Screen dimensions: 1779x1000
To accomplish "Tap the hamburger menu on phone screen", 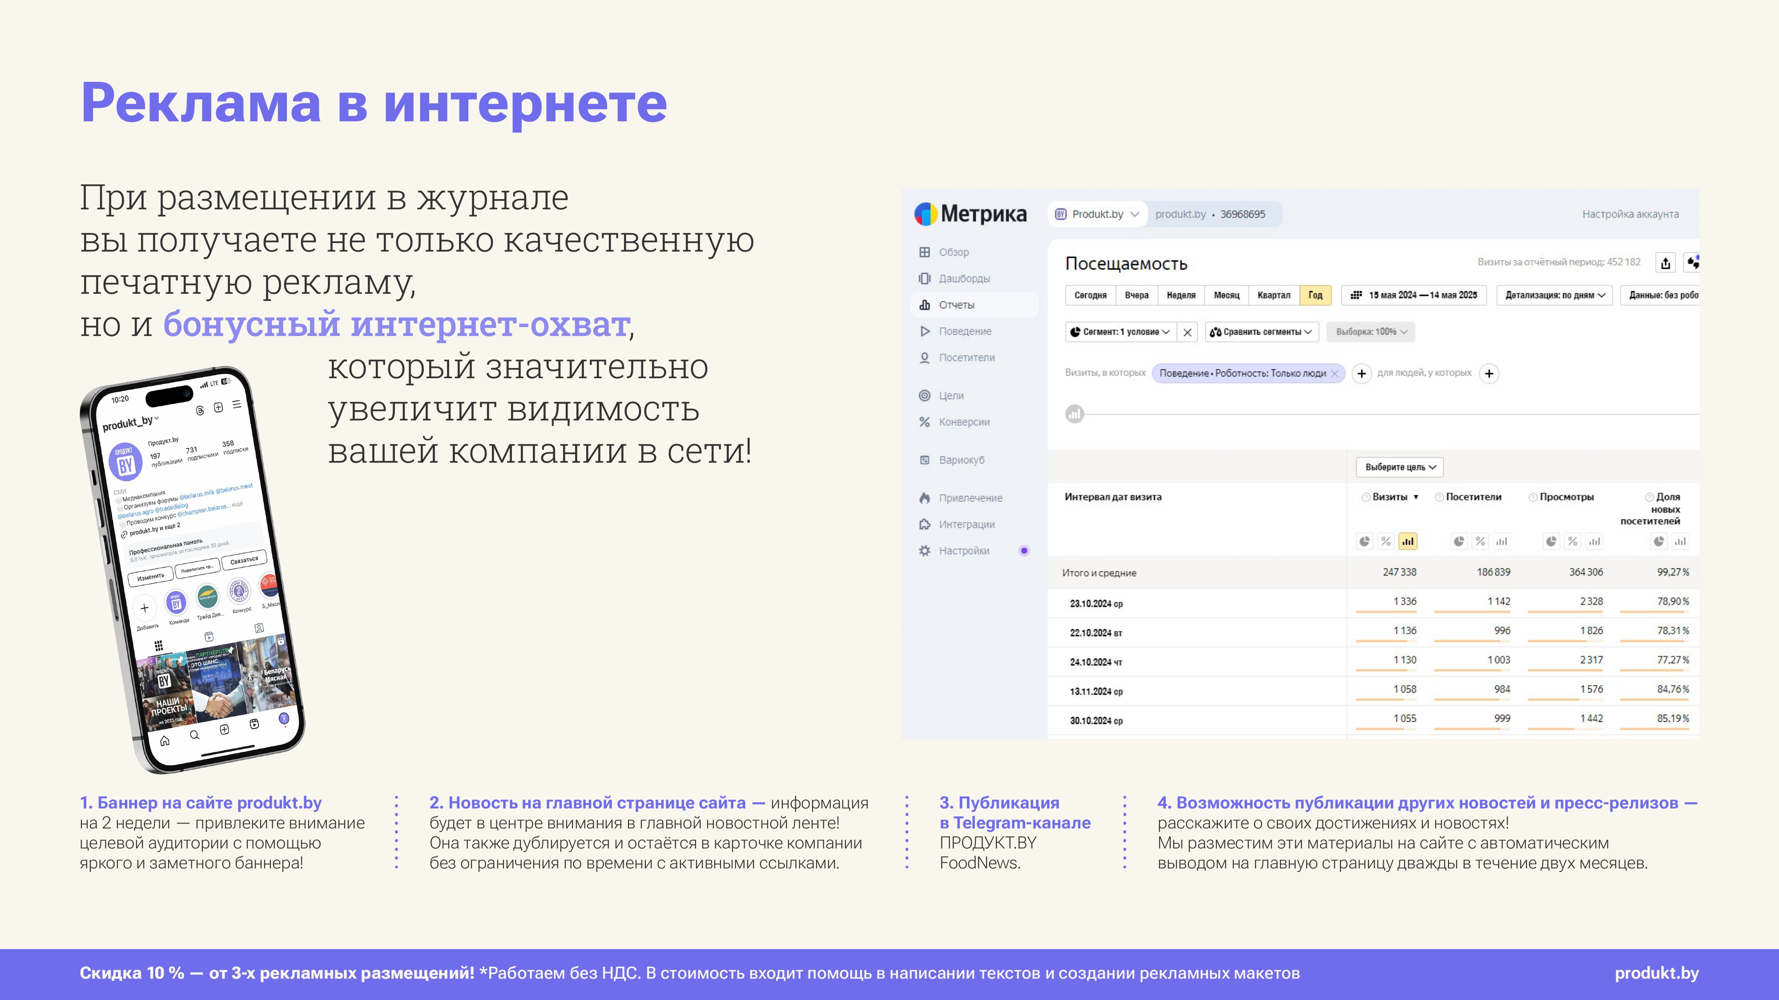I will 237,404.
